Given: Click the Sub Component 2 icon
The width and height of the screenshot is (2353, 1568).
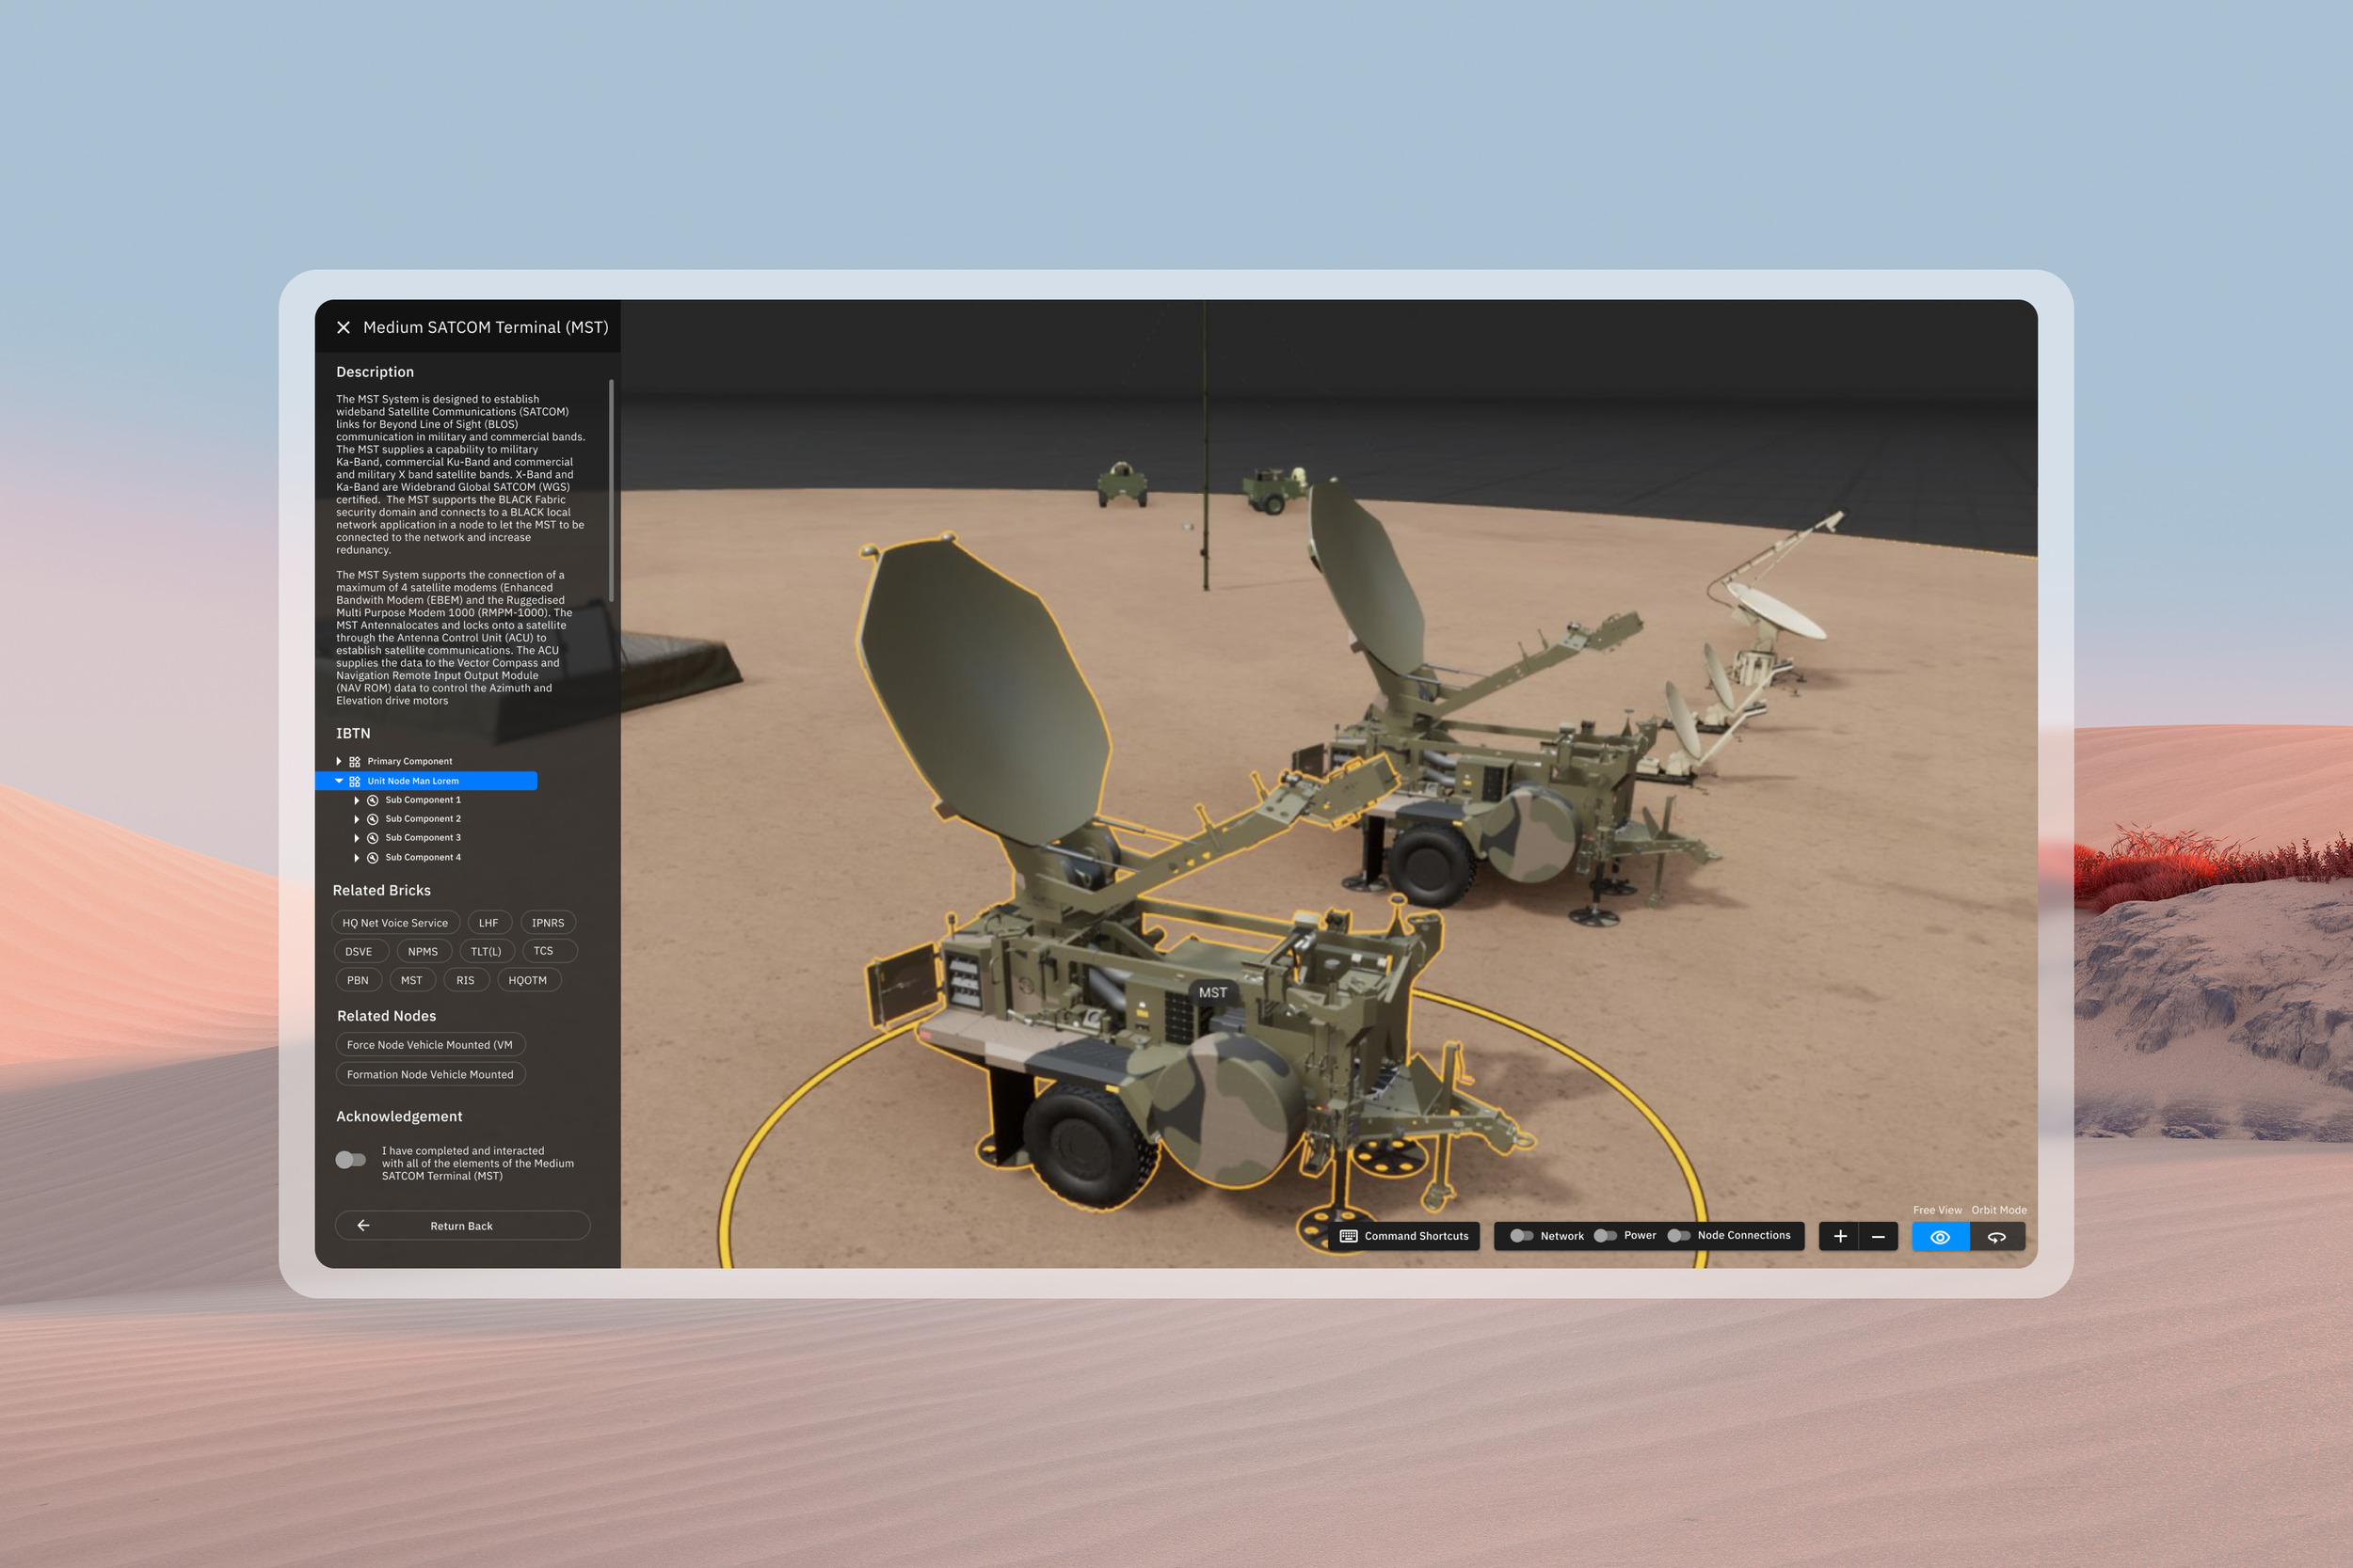Looking at the screenshot, I should (372, 819).
